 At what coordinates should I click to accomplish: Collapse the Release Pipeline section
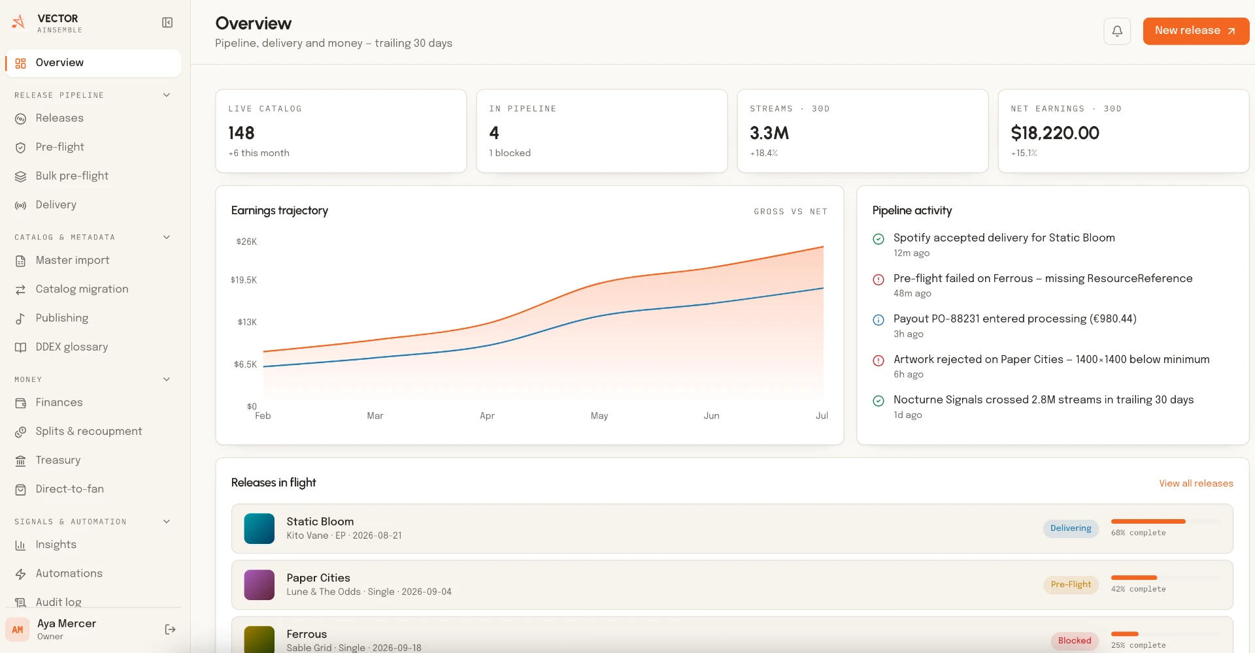pyautogui.click(x=167, y=95)
